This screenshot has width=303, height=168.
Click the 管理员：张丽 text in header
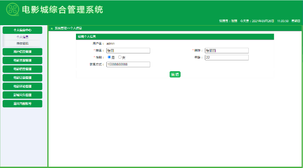228,21
